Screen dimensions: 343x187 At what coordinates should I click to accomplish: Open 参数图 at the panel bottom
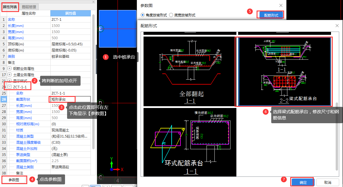[x=14, y=180]
